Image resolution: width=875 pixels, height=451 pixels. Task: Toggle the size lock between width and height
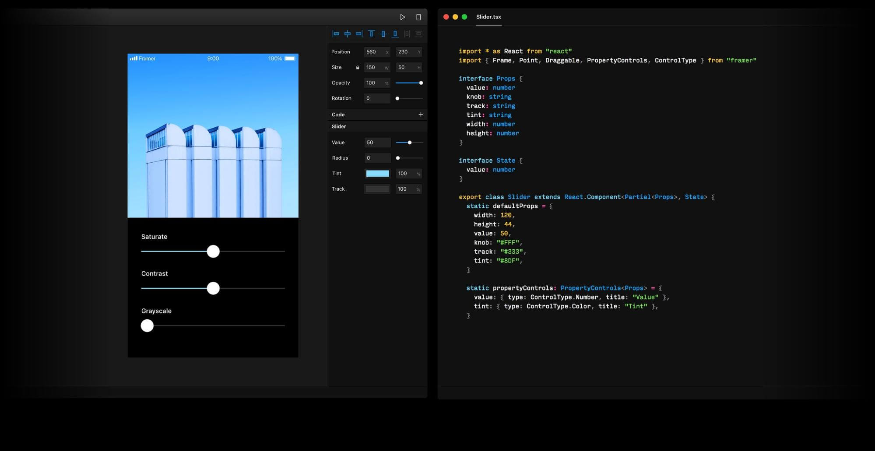(358, 67)
